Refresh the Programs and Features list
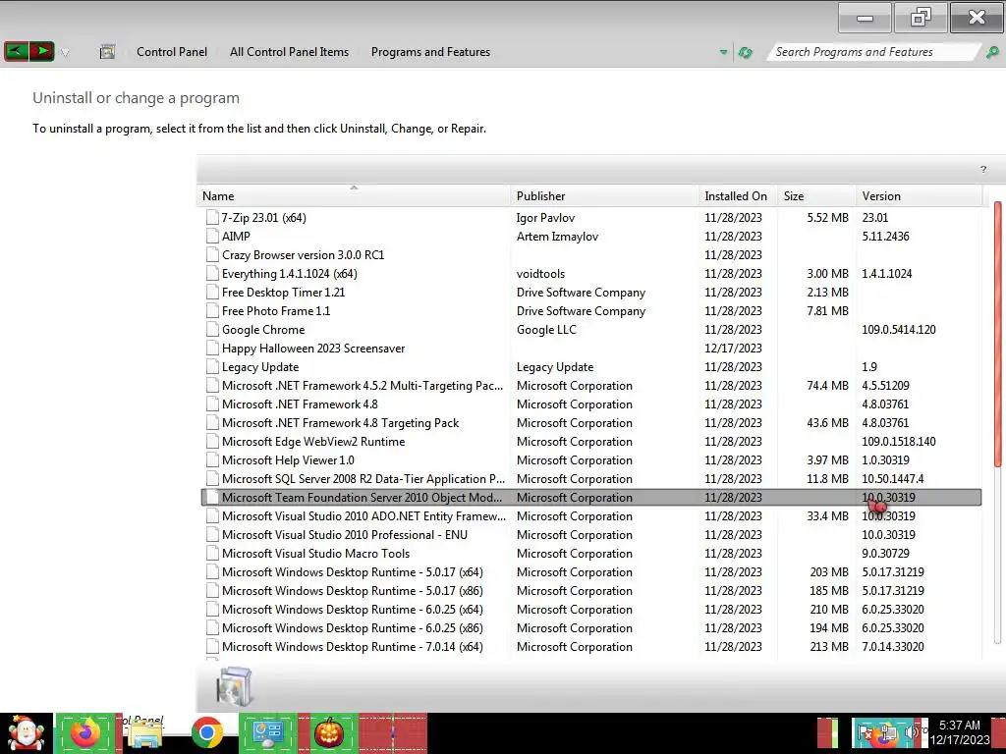The width and height of the screenshot is (1006, 754). (745, 52)
